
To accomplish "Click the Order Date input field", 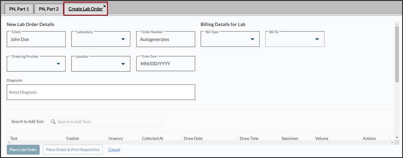I will tap(166, 64).
